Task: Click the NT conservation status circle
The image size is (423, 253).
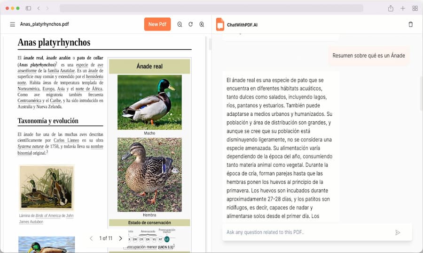Action: point(161,239)
